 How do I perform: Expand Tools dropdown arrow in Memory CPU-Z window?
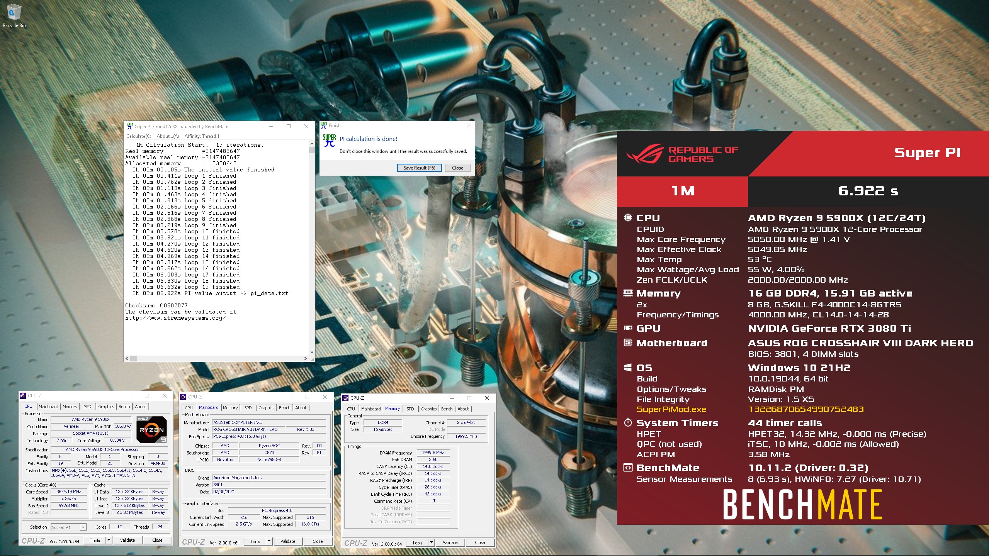[x=431, y=542]
